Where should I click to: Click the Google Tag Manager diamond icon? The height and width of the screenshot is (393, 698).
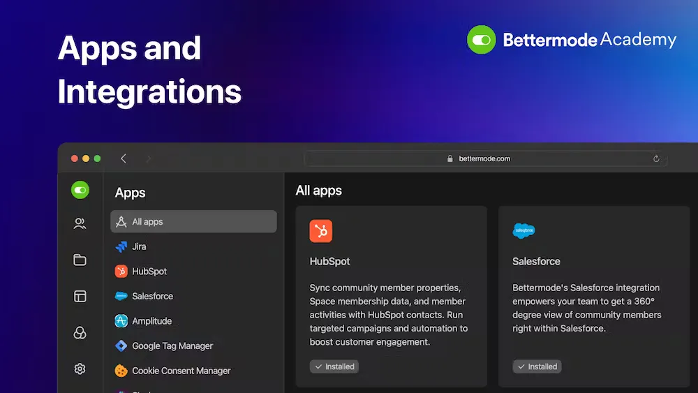[x=121, y=346]
